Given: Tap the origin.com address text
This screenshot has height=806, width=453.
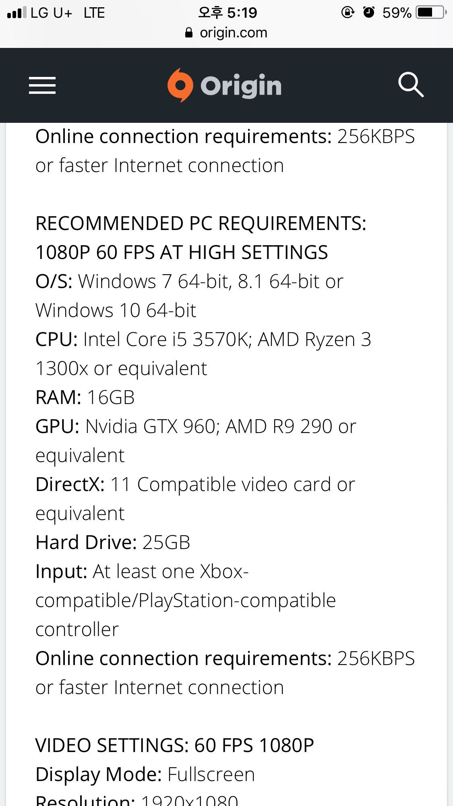Looking at the screenshot, I should (234, 33).
